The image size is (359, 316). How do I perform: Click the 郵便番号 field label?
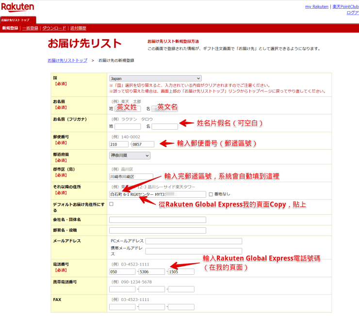coord(61,137)
